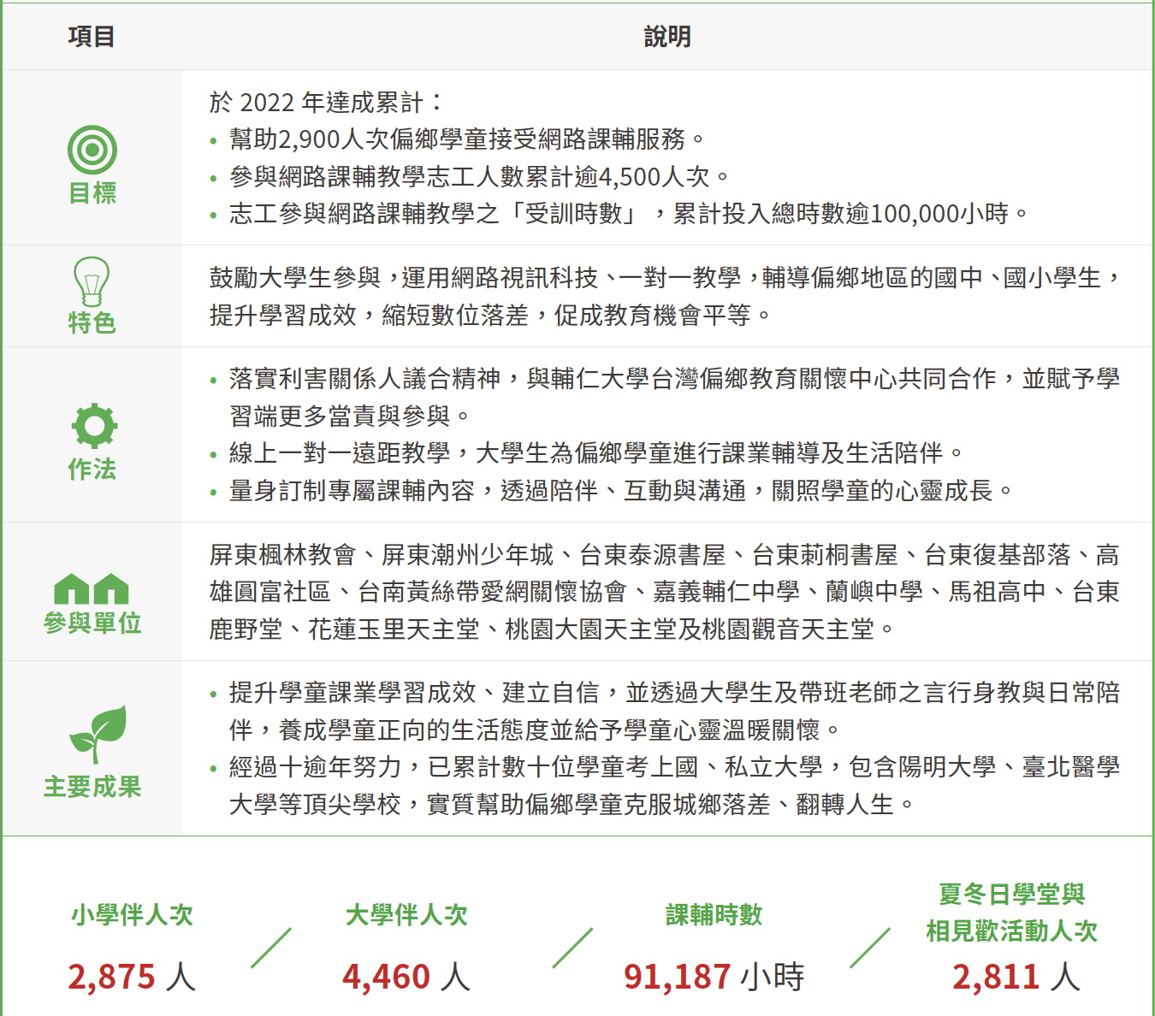Click the value 4,460 人
This screenshot has width=1155, height=1016.
406,977
